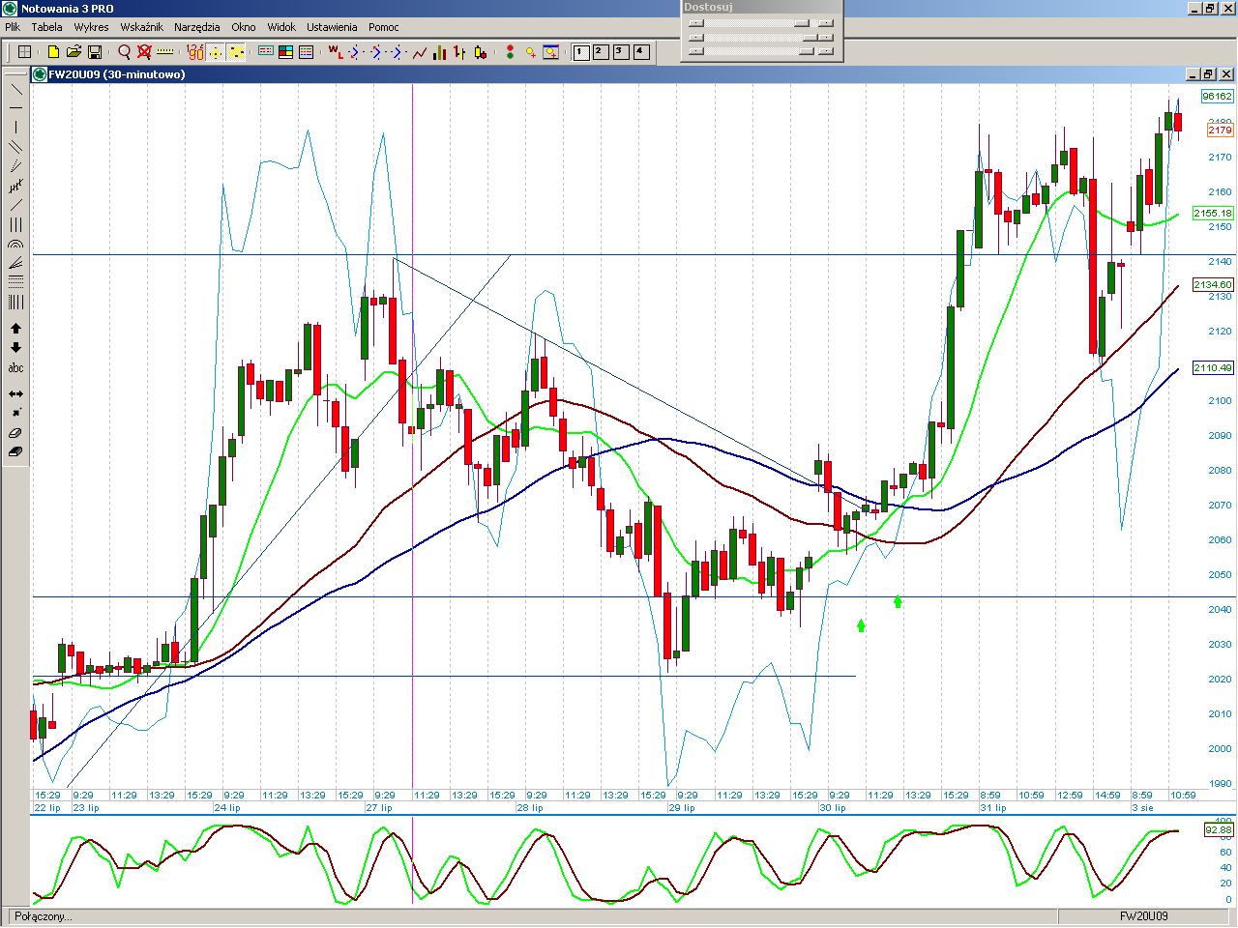The height and width of the screenshot is (928, 1238).
Task: Open the Okno menu
Action: (244, 27)
